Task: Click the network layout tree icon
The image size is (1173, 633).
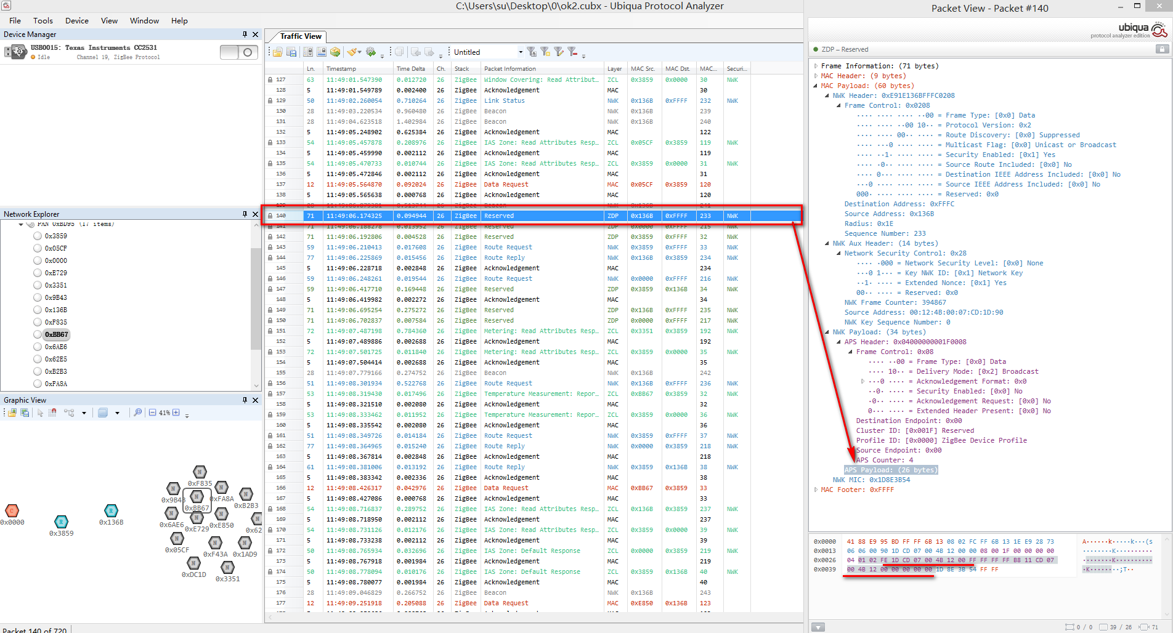Action: [69, 413]
